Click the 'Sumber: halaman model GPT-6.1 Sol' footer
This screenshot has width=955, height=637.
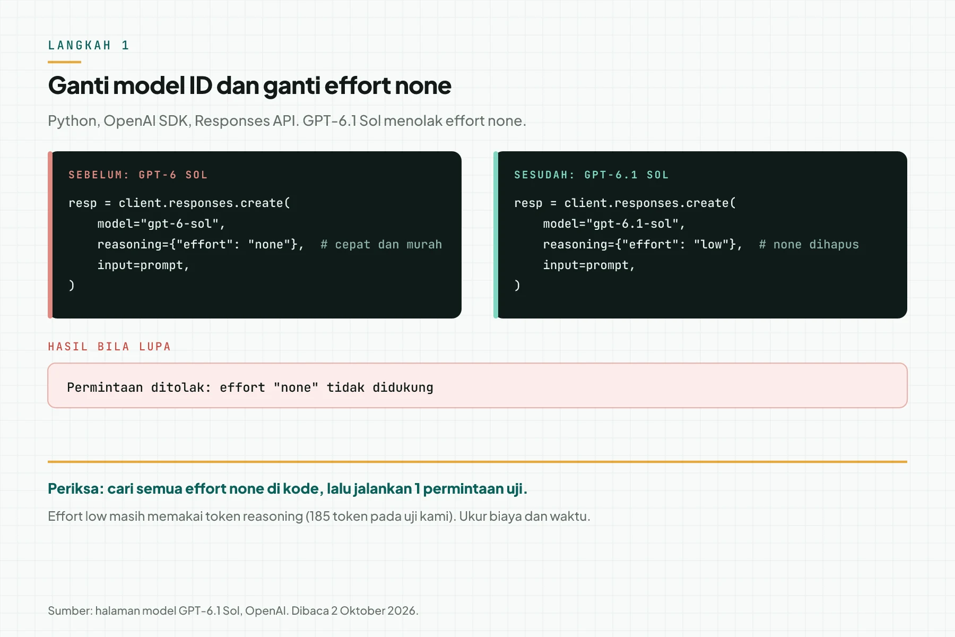[x=233, y=611]
